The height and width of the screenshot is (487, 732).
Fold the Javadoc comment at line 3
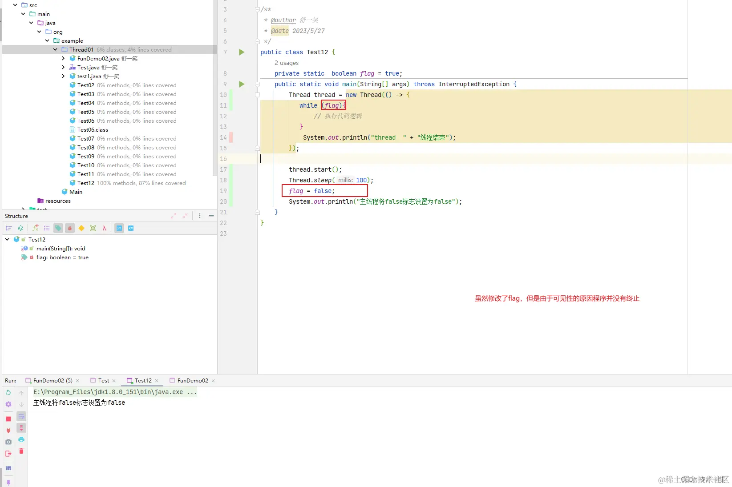click(x=257, y=9)
